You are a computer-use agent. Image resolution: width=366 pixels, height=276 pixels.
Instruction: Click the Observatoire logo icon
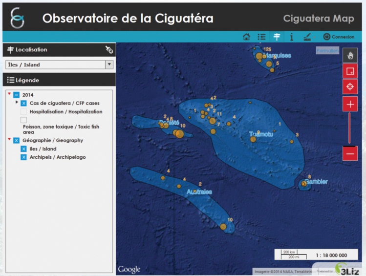pos(18,18)
